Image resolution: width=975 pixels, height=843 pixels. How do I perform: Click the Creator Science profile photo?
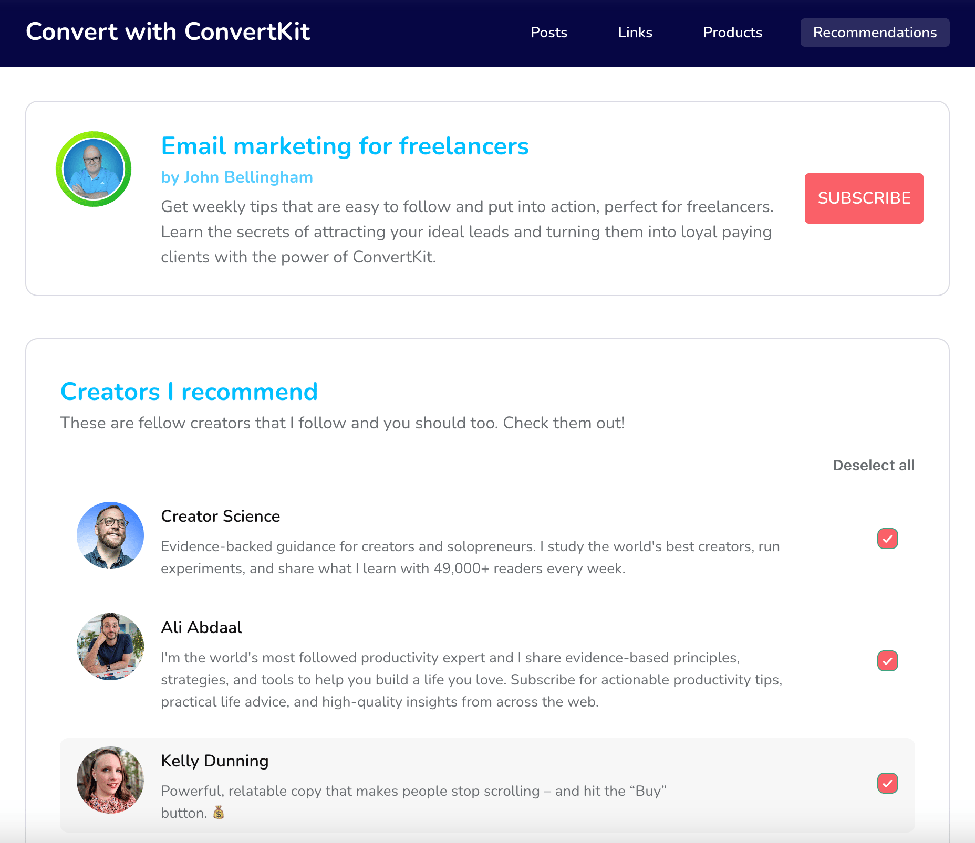tap(110, 535)
